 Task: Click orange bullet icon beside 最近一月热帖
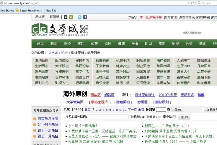coord(34,136)
